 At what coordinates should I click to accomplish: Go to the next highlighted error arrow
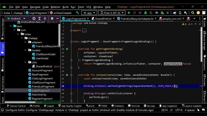point(200,24)
